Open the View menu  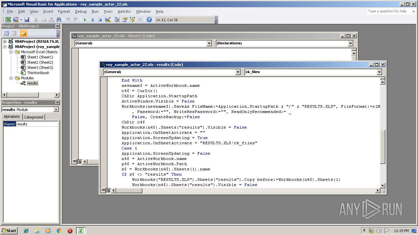pos(34,11)
